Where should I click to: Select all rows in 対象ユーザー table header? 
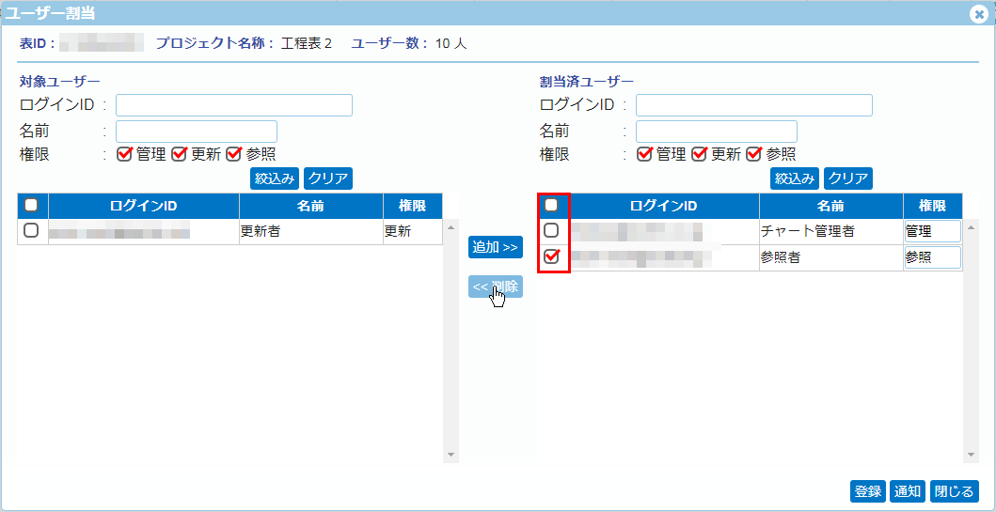32,205
